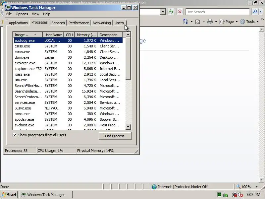Open the View menu in Task Manager
This screenshot has height=199, width=265.
pyautogui.click(x=35, y=14)
